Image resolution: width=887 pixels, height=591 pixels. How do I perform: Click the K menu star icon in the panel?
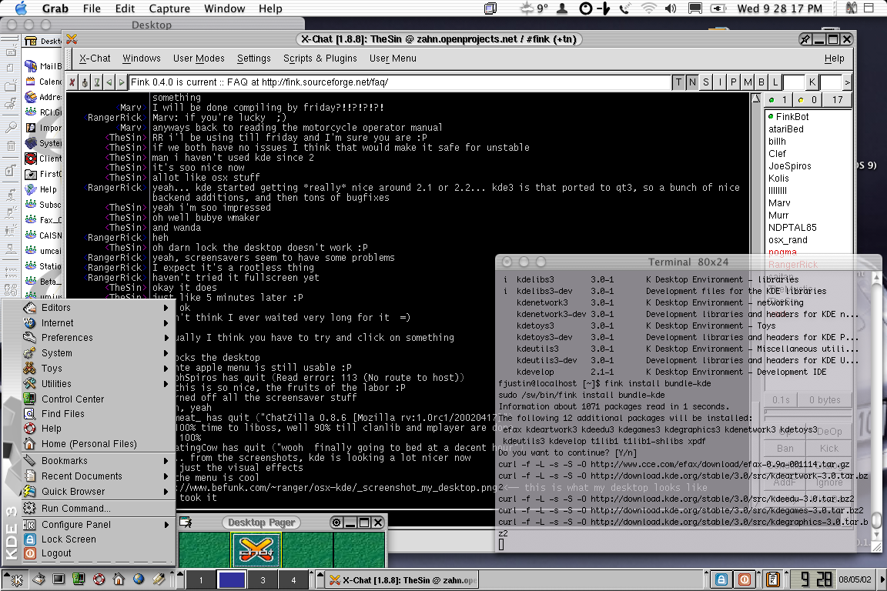tap(16, 579)
